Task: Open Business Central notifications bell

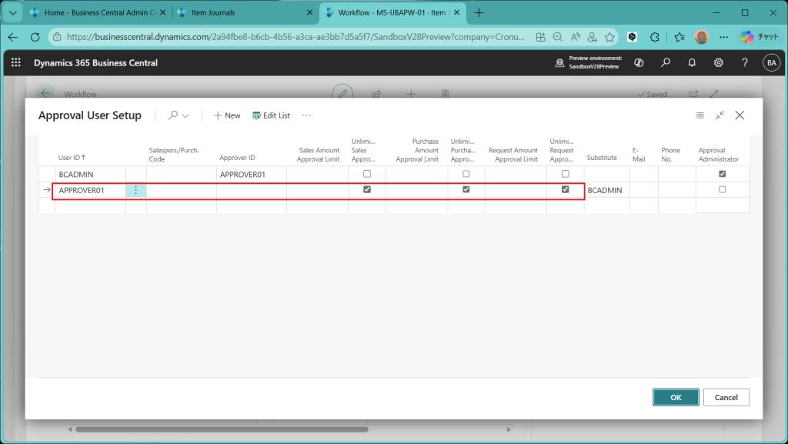Action: pos(692,63)
